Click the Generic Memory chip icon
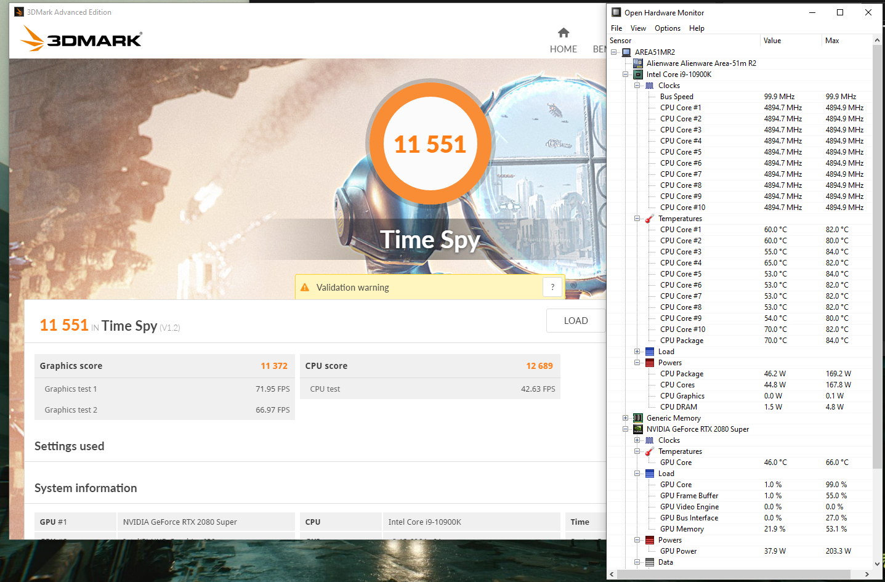Image resolution: width=885 pixels, height=582 pixels. (x=638, y=418)
